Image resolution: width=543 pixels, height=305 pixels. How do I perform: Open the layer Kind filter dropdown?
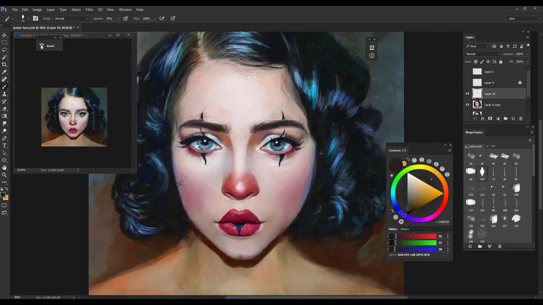point(478,46)
